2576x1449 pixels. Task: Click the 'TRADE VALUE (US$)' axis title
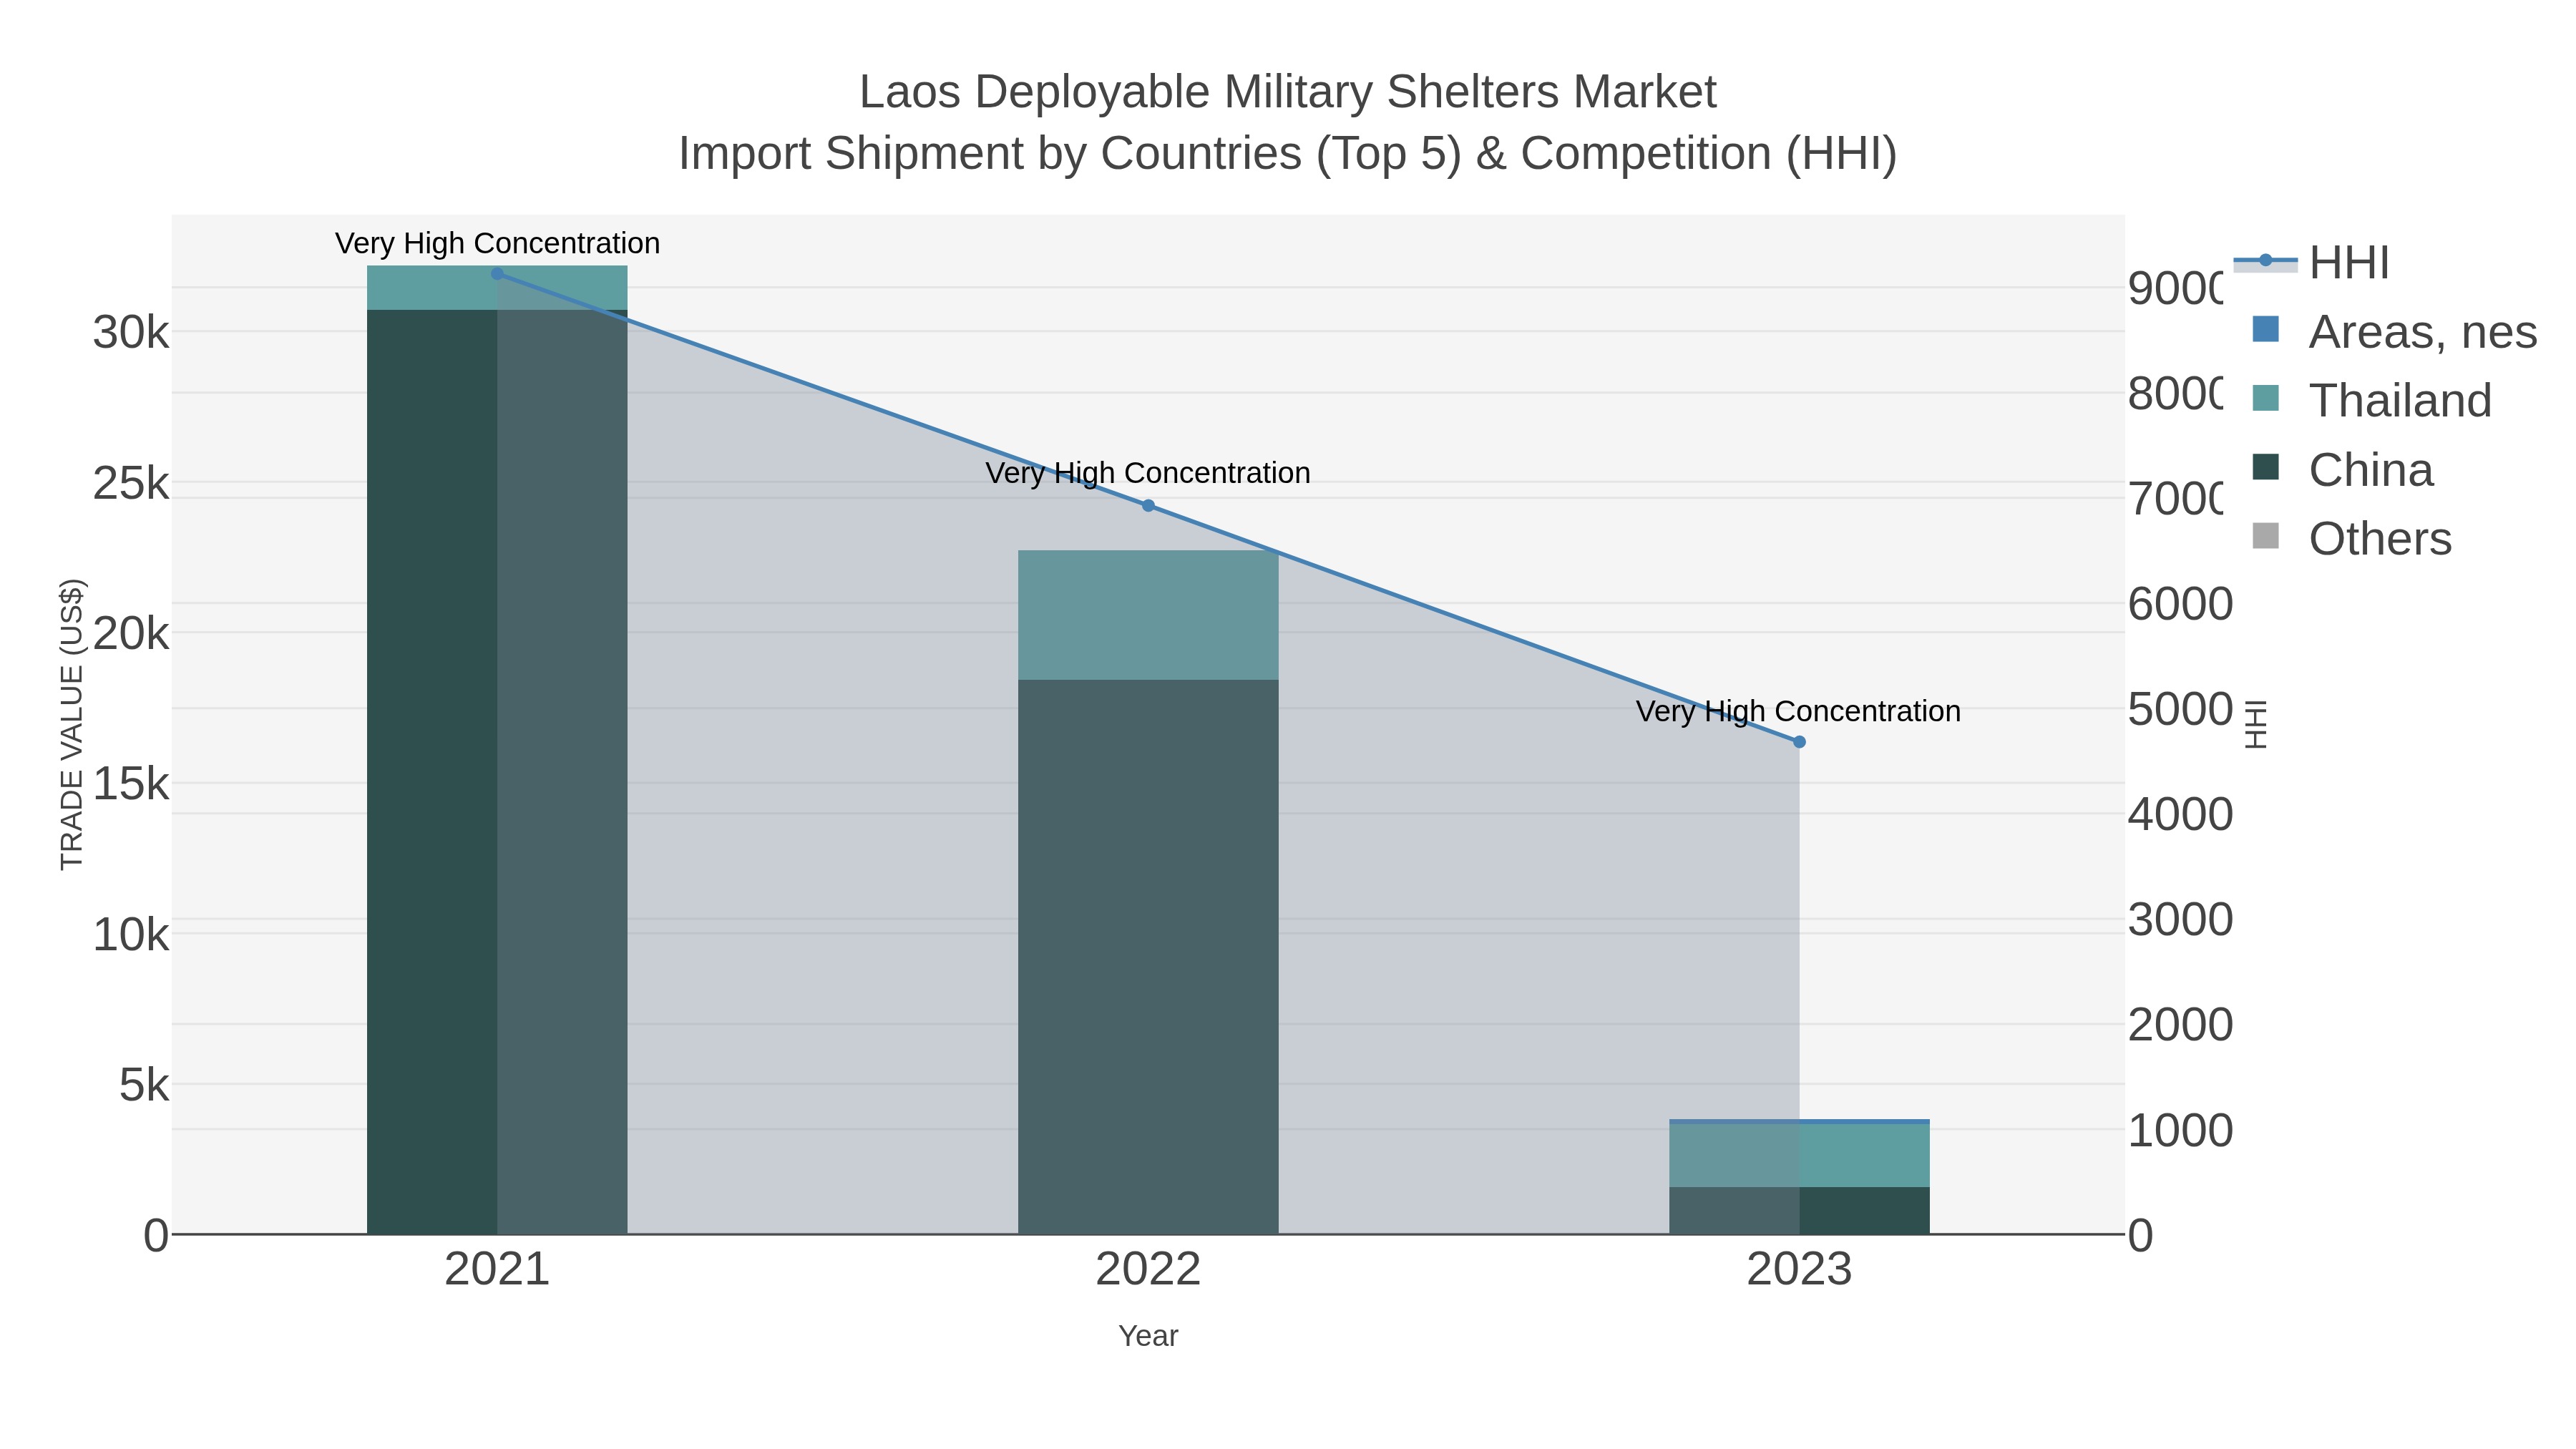[x=72, y=724]
